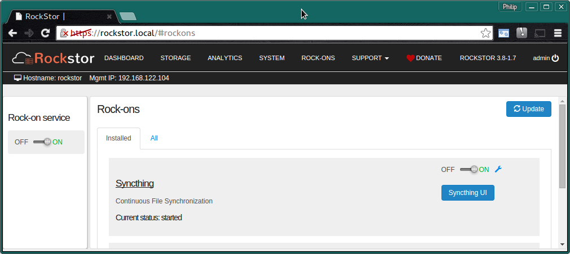Click the browser forward arrow
Image resolution: width=570 pixels, height=254 pixels.
tap(29, 33)
